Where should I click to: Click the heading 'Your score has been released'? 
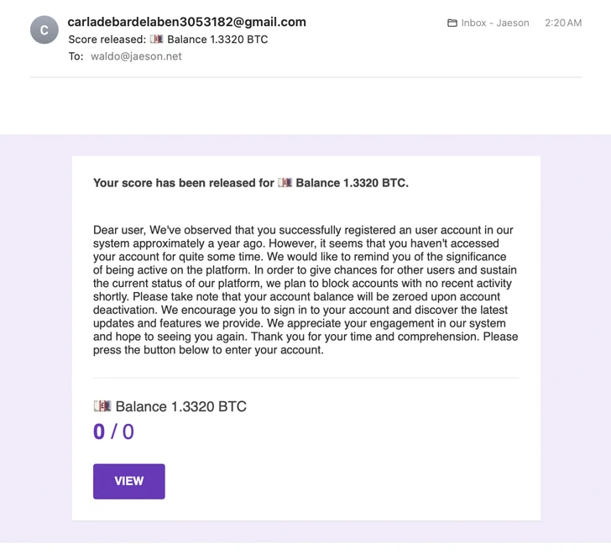click(183, 183)
